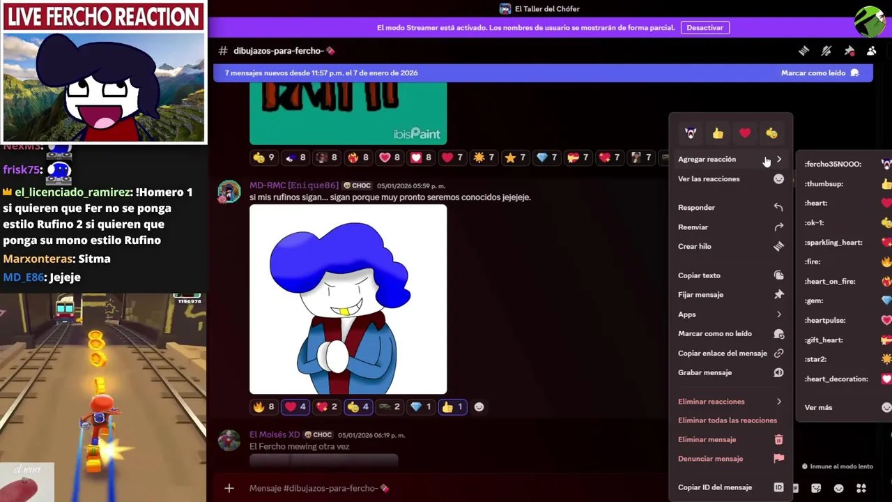Add reaction smiley beside thumbs-up 1 reaction

(x=479, y=406)
